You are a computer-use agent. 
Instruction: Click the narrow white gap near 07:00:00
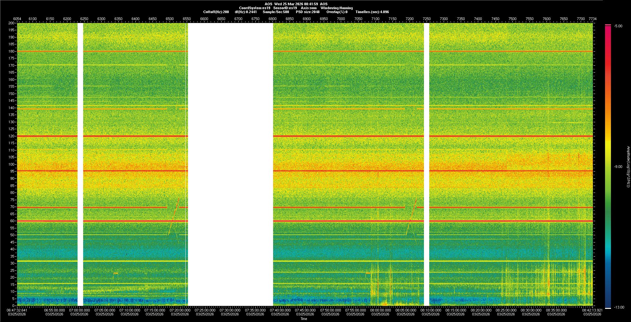click(80, 164)
